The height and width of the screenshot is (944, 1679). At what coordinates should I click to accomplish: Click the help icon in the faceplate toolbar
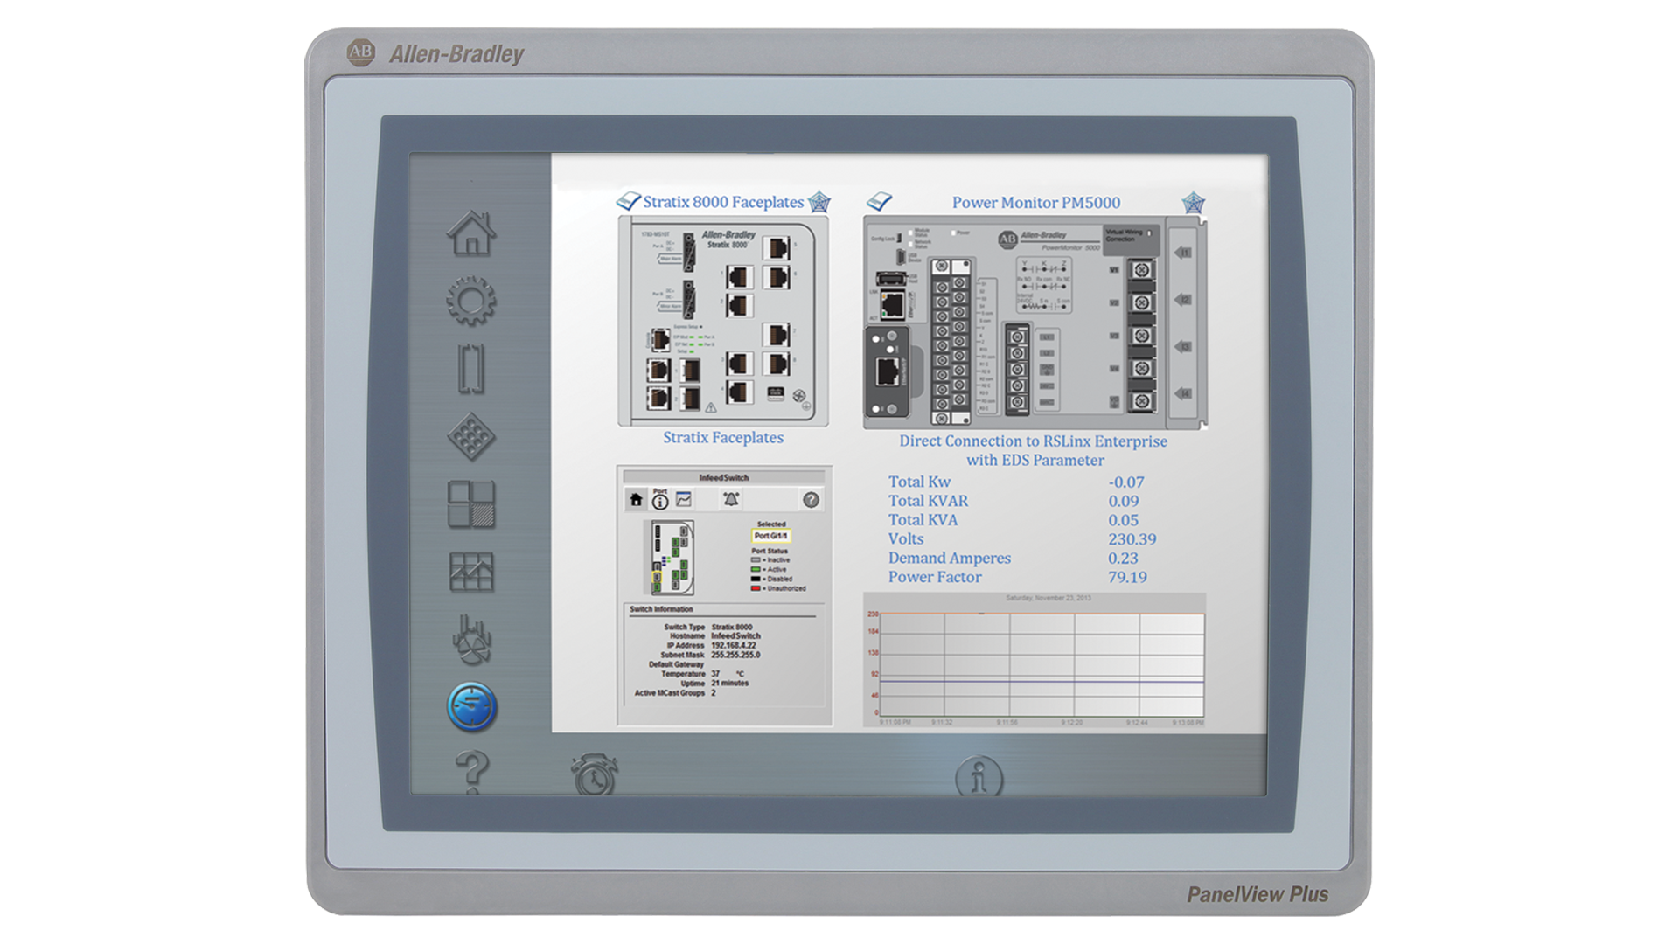point(812,500)
